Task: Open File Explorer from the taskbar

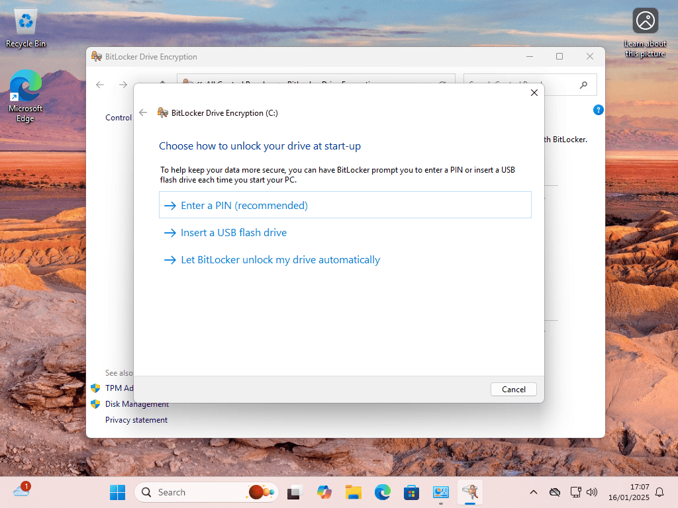Action: pos(353,492)
